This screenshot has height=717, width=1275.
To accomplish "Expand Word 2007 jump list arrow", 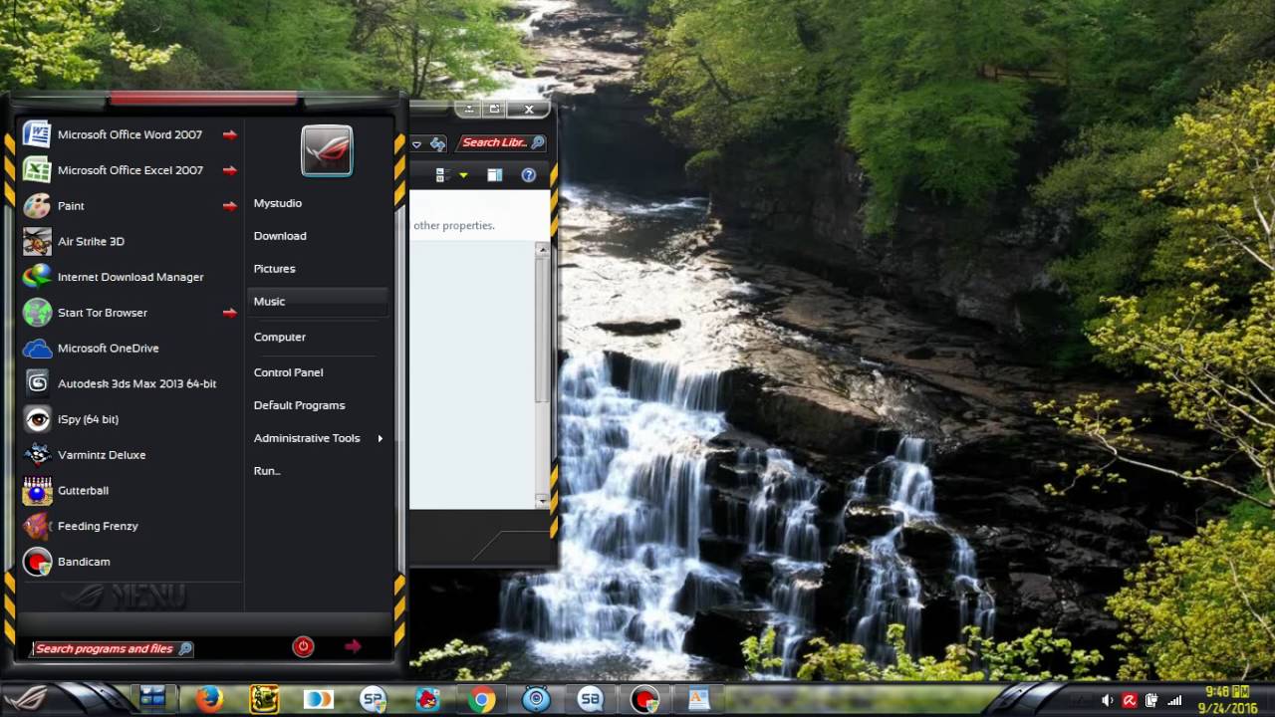I will [230, 134].
